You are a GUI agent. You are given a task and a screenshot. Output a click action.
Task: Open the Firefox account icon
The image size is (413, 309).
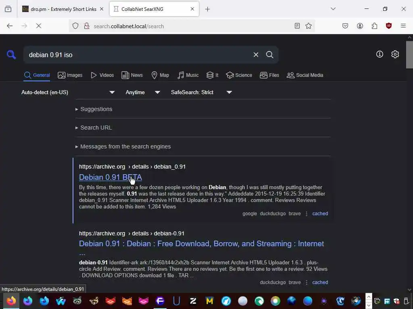coord(360,26)
